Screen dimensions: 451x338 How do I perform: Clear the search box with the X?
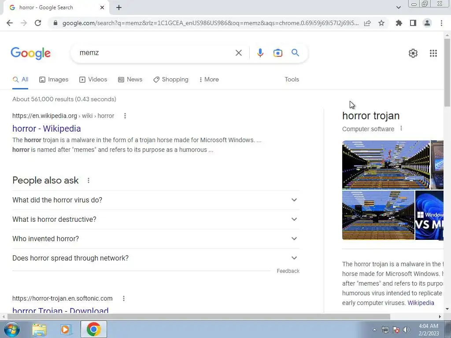tap(238, 53)
